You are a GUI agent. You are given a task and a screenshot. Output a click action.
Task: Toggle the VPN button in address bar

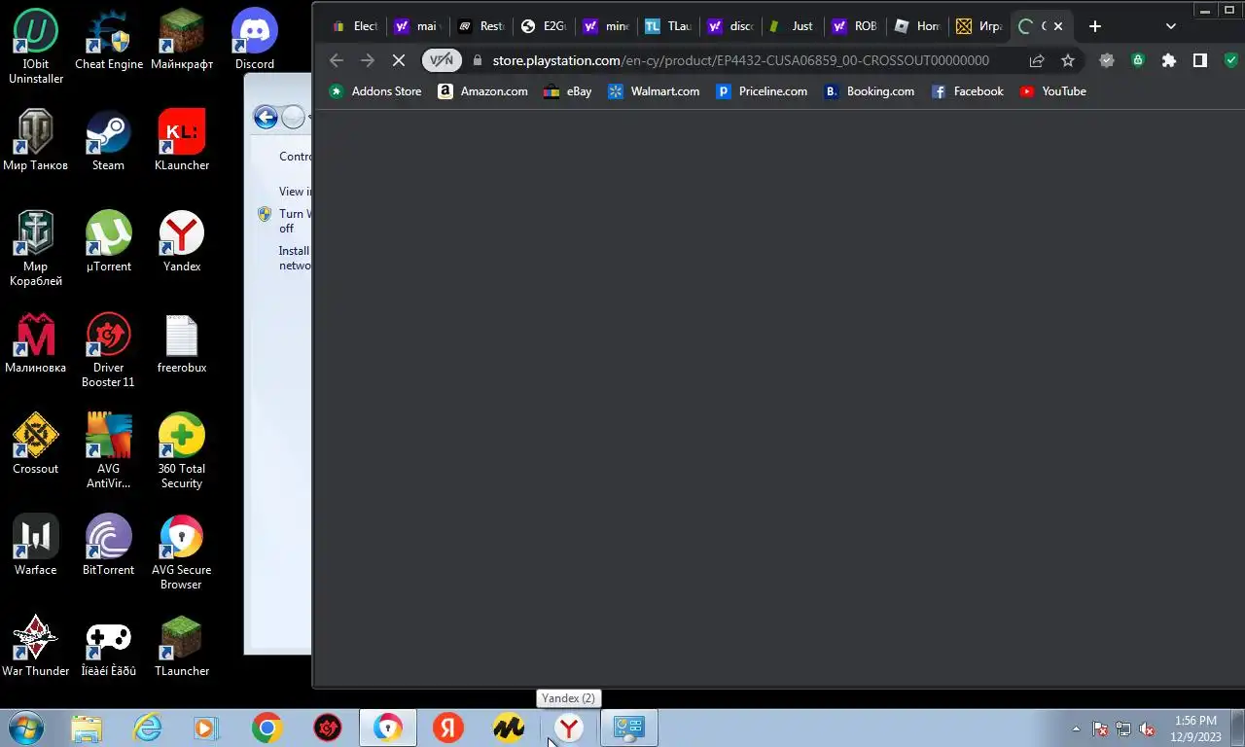(442, 60)
